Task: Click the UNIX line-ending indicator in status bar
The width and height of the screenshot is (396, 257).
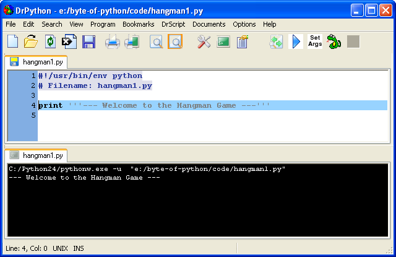Action: click(x=60, y=248)
